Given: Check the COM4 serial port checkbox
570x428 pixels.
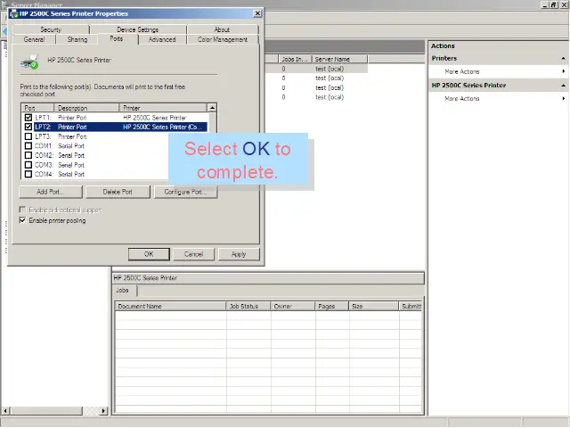Looking at the screenshot, I should coord(28,175).
